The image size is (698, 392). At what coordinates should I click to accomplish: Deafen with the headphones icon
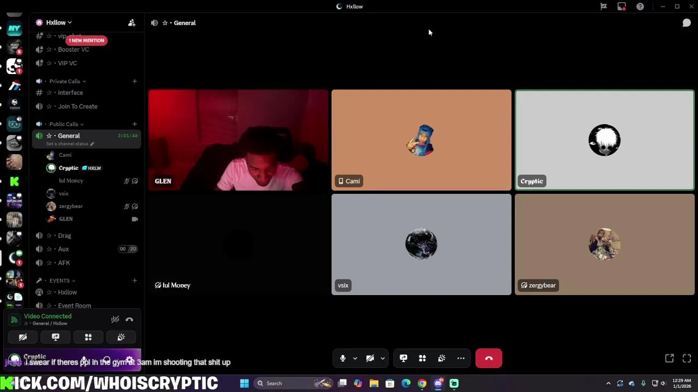(x=106, y=360)
